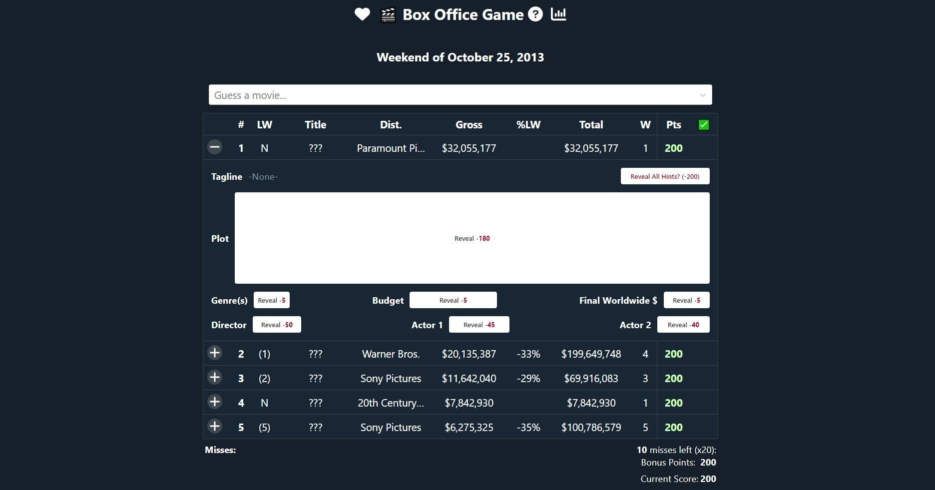Reveal the Genre(s) hint
The width and height of the screenshot is (935, 490).
tap(271, 300)
